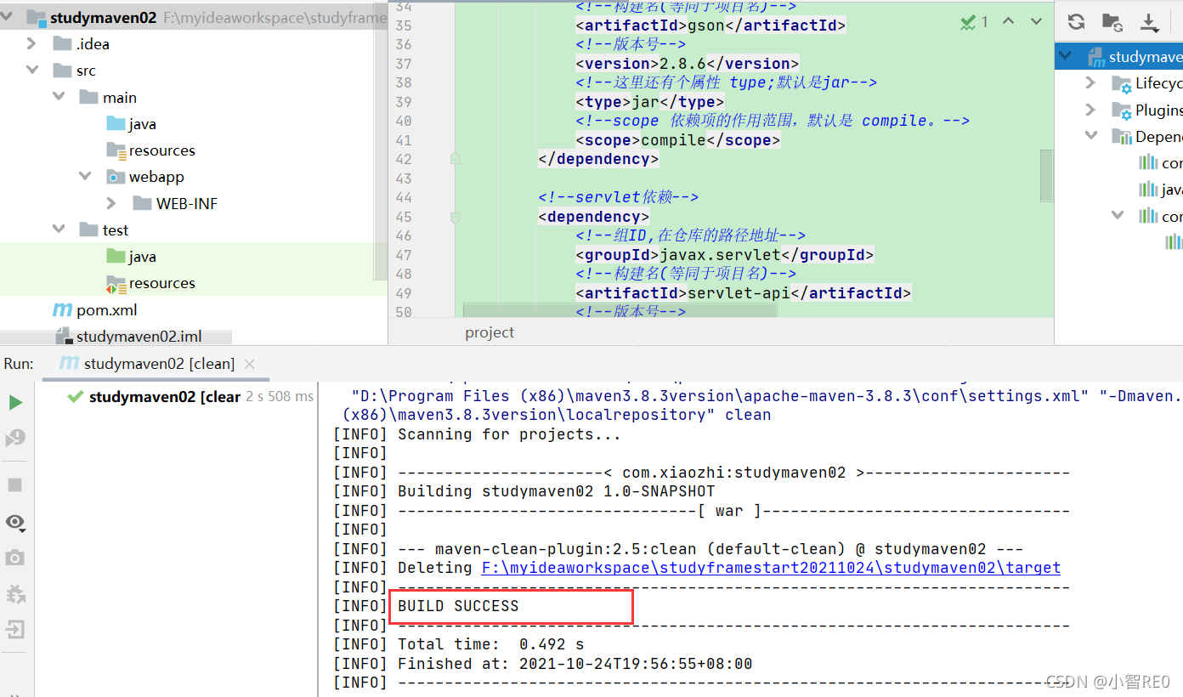Expand the Plugins node in Maven panel

1091,110
